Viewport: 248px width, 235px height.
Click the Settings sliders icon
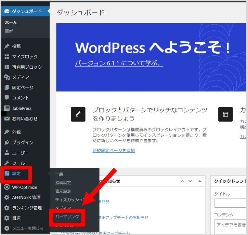coord(7,174)
